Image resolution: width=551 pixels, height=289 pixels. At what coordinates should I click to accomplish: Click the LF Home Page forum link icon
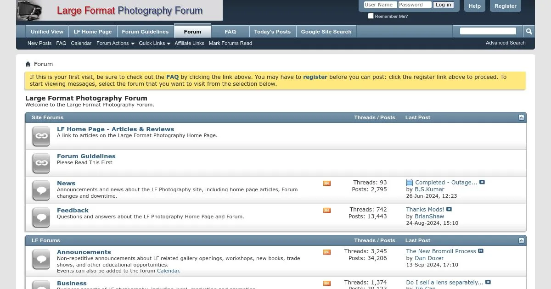(41, 136)
